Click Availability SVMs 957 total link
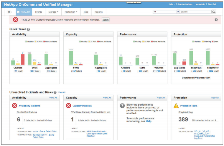Image resolution: width=224 pixels, height=146 pixels. coord(35,71)
